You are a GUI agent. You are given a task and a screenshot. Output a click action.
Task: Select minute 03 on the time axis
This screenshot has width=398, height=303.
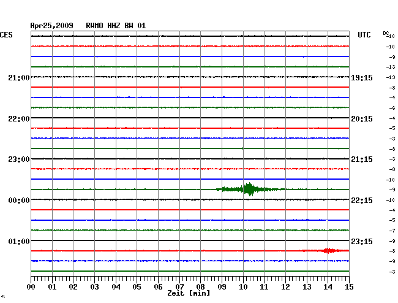click(x=94, y=287)
